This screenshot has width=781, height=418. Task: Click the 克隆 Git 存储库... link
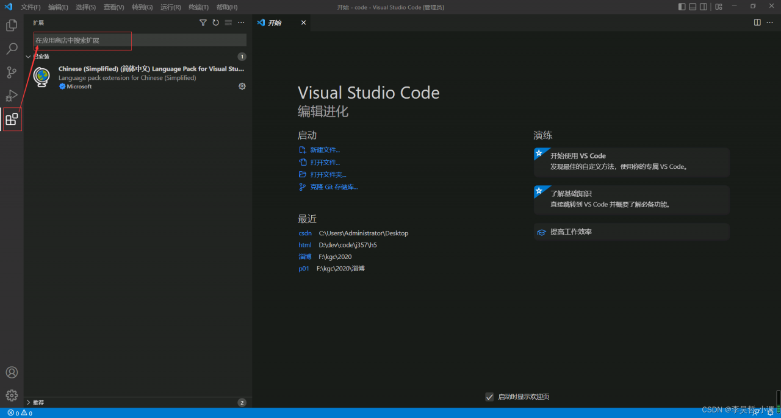334,187
